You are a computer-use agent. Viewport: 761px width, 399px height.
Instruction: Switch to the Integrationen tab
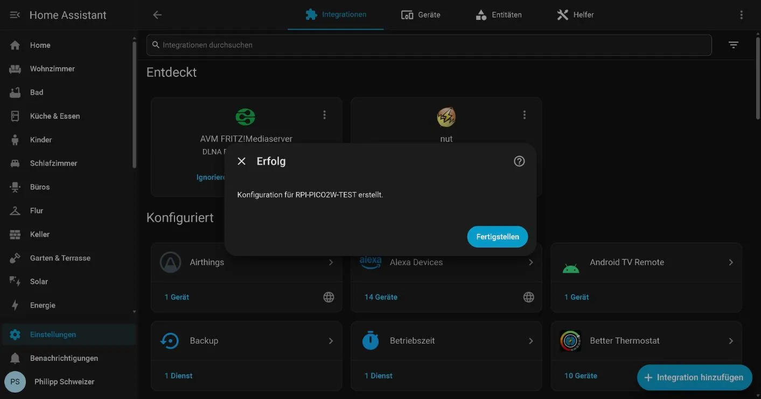pyautogui.click(x=336, y=15)
